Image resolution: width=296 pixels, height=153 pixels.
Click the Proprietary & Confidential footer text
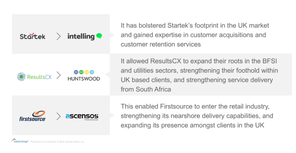[58, 142]
